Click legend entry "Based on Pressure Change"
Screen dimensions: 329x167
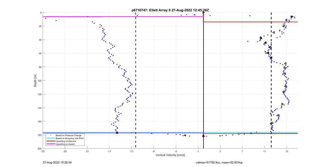pyautogui.click(x=69, y=136)
